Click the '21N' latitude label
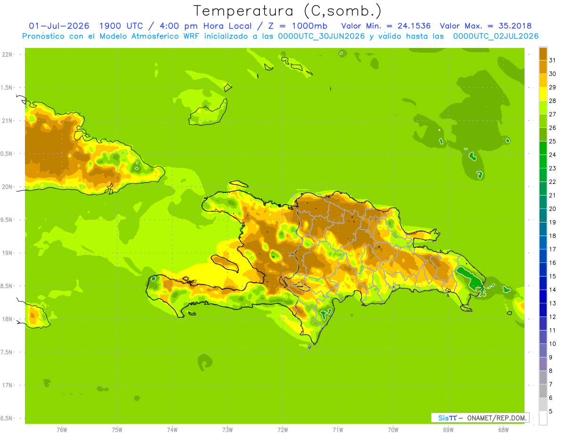Viewport: 565px width, 436px height. coord(8,120)
